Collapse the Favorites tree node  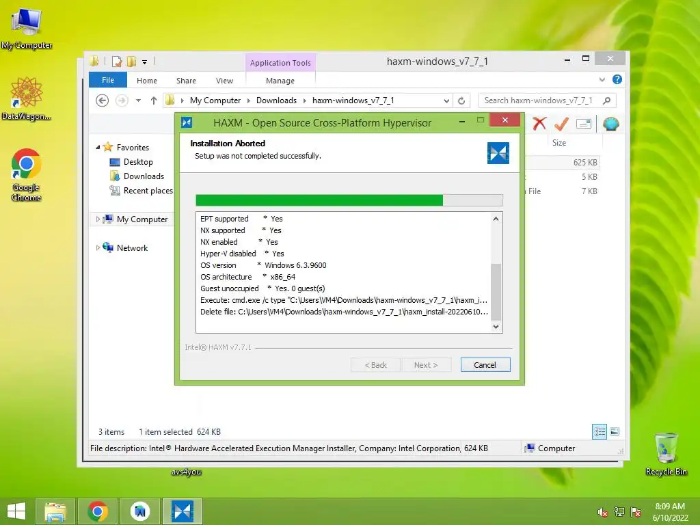point(98,147)
